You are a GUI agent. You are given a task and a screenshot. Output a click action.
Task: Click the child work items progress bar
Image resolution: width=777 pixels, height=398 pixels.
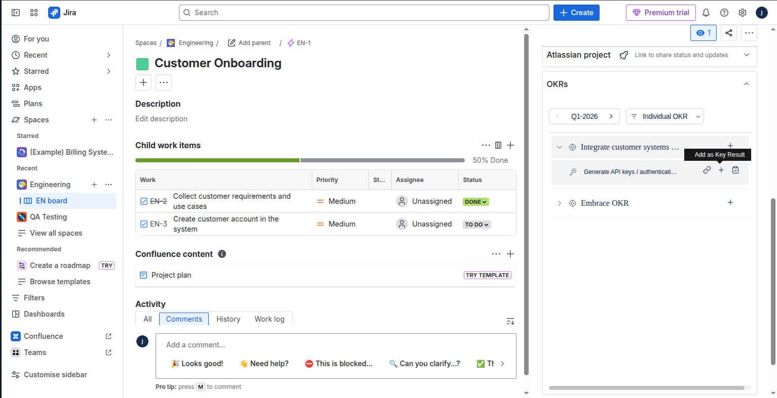coord(300,160)
